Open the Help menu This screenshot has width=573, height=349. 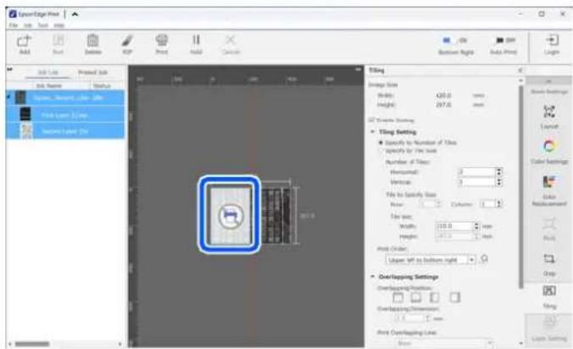pyautogui.click(x=58, y=25)
